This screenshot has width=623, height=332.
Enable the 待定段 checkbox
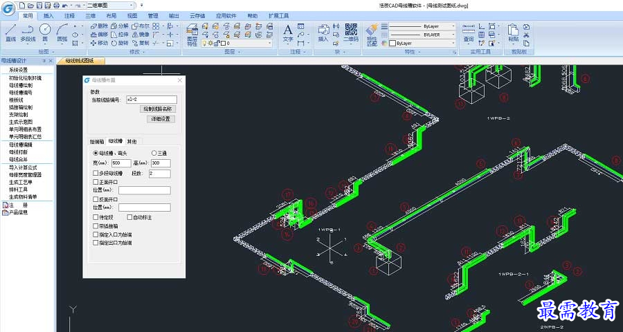(96, 217)
